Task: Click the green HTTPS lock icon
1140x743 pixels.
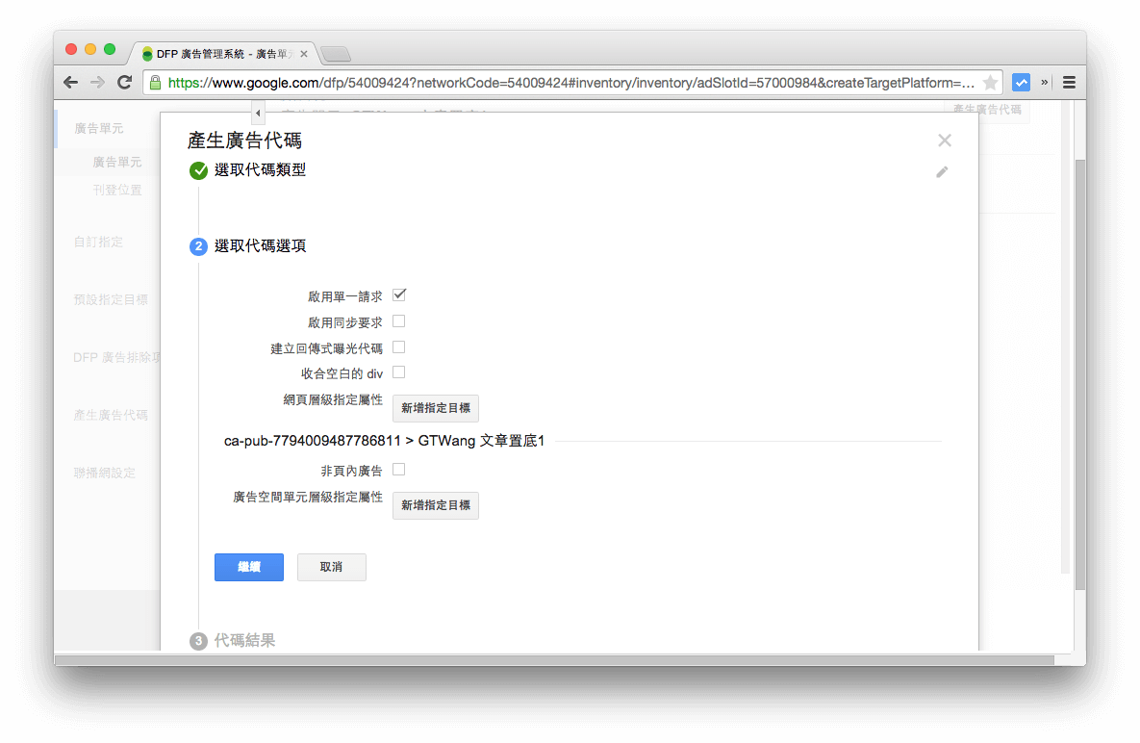Action: (154, 83)
